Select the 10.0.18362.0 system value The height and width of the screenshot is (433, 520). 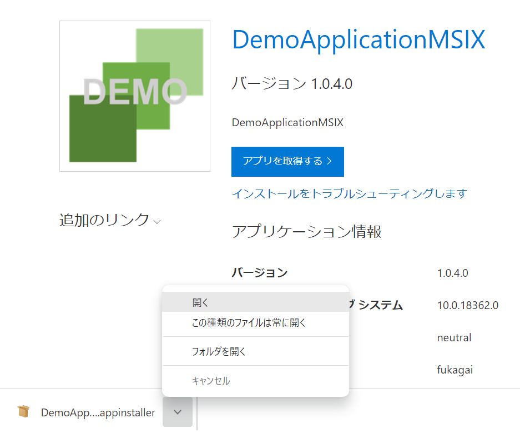pos(468,305)
